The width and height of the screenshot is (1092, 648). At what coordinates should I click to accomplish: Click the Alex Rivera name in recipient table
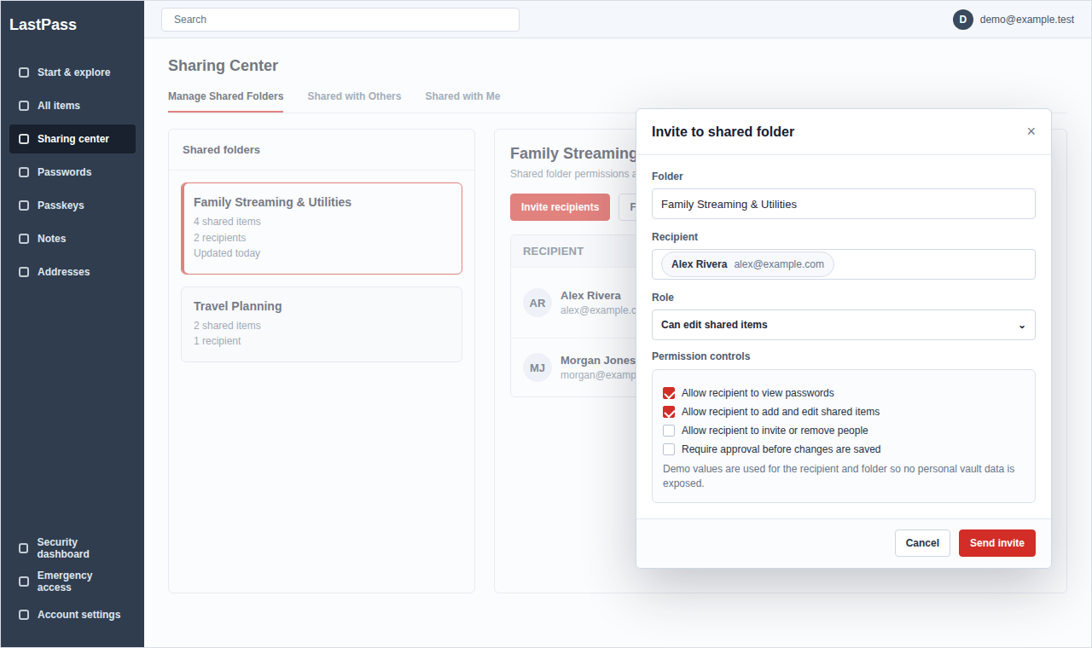[x=590, y=296]
